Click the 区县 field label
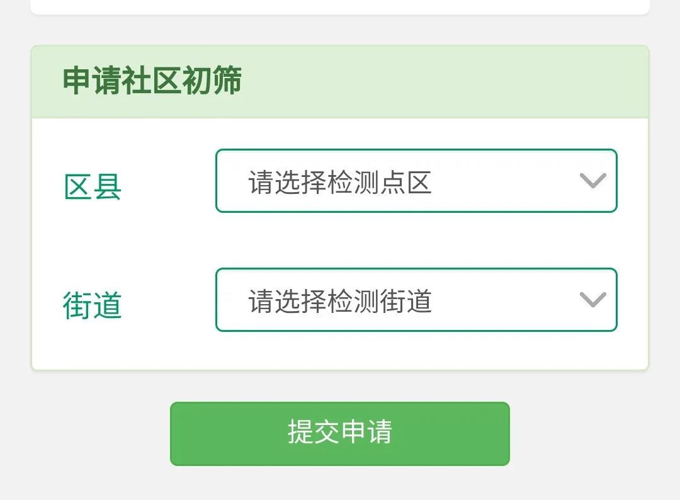Image resolution: width=680 pixels, height=500 pixels. 93,187
